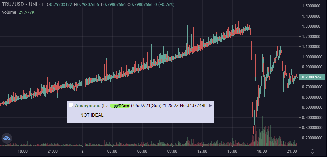This screenshot has width=327, height=157.
Task: Click the open price value O0.79203122
Action: click(59, 4)
